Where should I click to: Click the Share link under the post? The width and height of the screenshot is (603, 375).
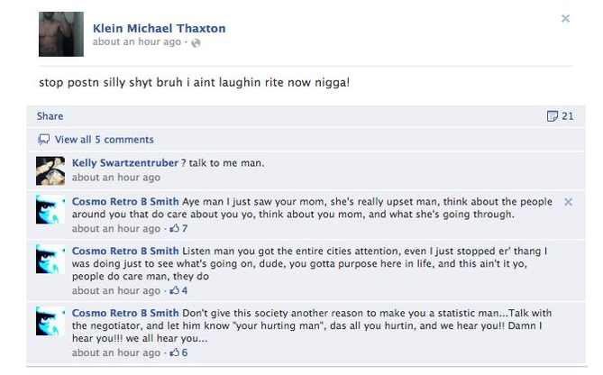(50, 116)
